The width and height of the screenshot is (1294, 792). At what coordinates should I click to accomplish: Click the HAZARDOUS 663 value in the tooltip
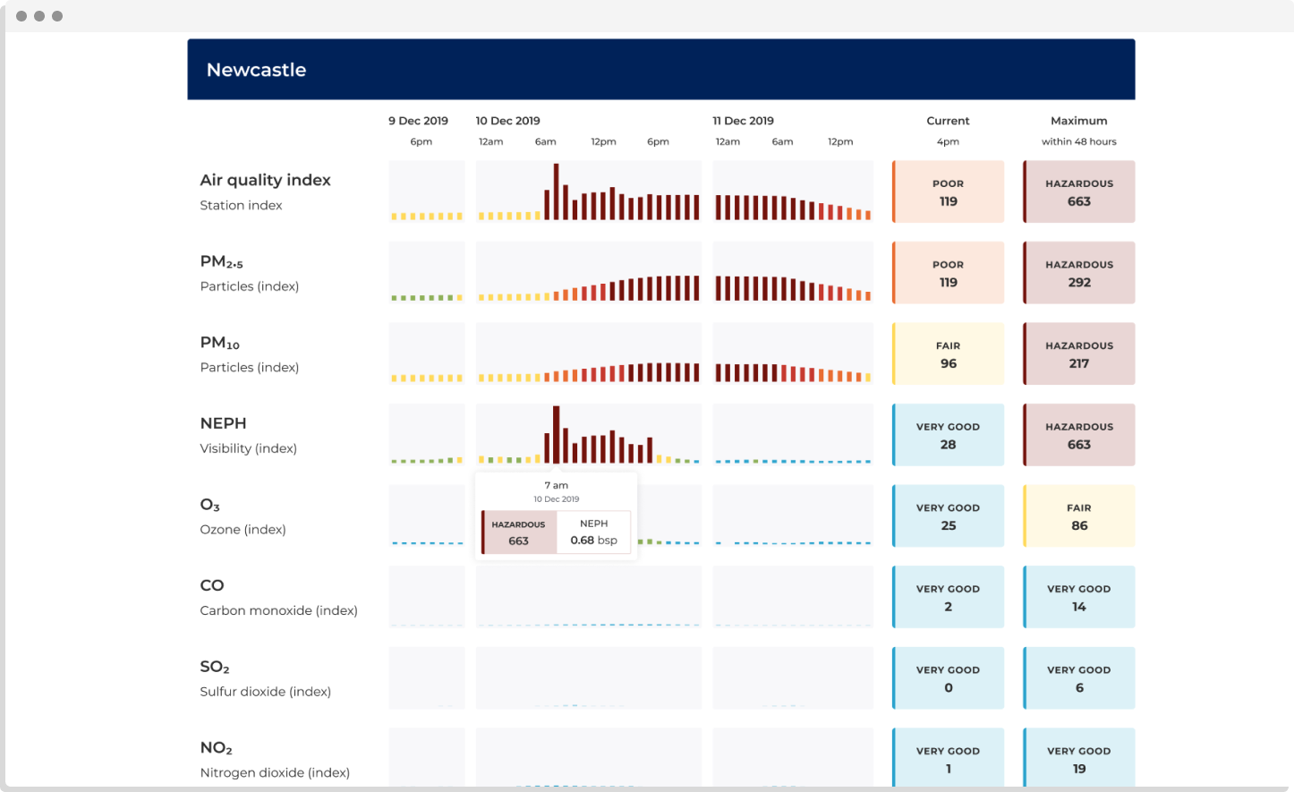tap(519, 532)
